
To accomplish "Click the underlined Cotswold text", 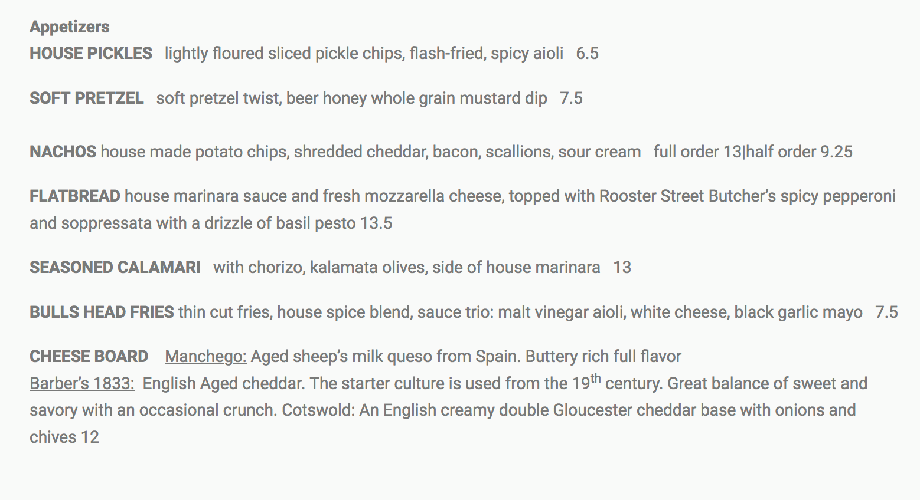I will (318, 410).
